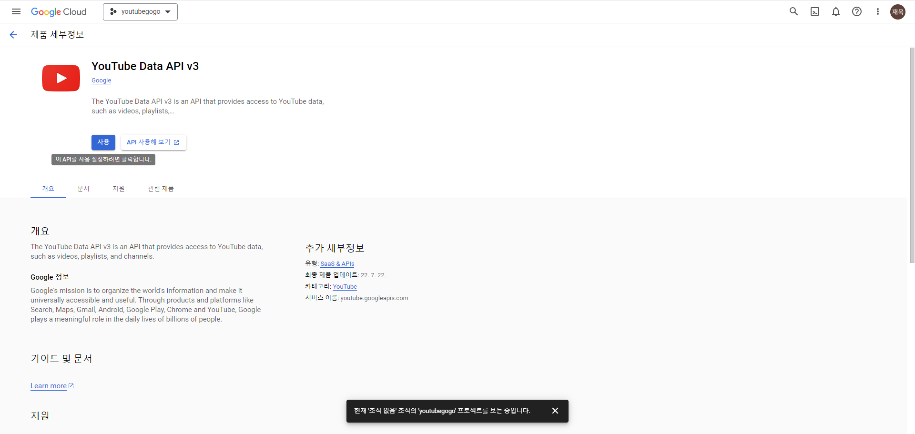Open the three-dot settings menu
Viewport: 915px width, 434px height.
point(877,11)
